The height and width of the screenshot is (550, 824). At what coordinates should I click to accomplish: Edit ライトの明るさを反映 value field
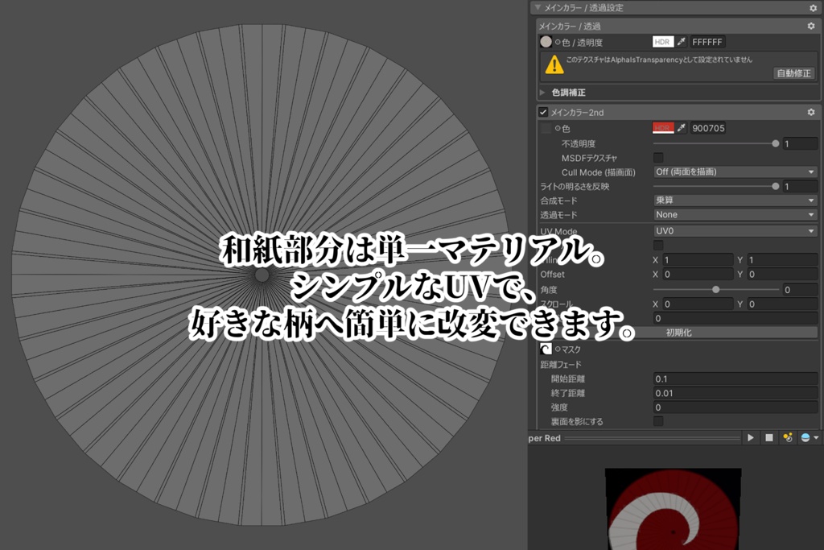tap(800, 186)
